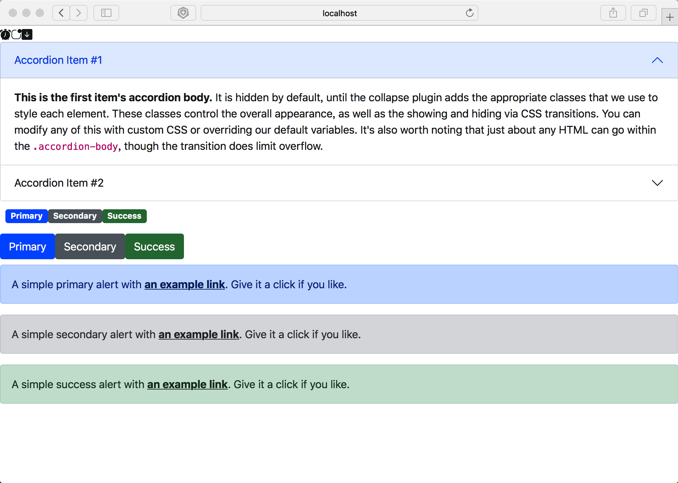Toggle the browser sidebar

(106, 13)
